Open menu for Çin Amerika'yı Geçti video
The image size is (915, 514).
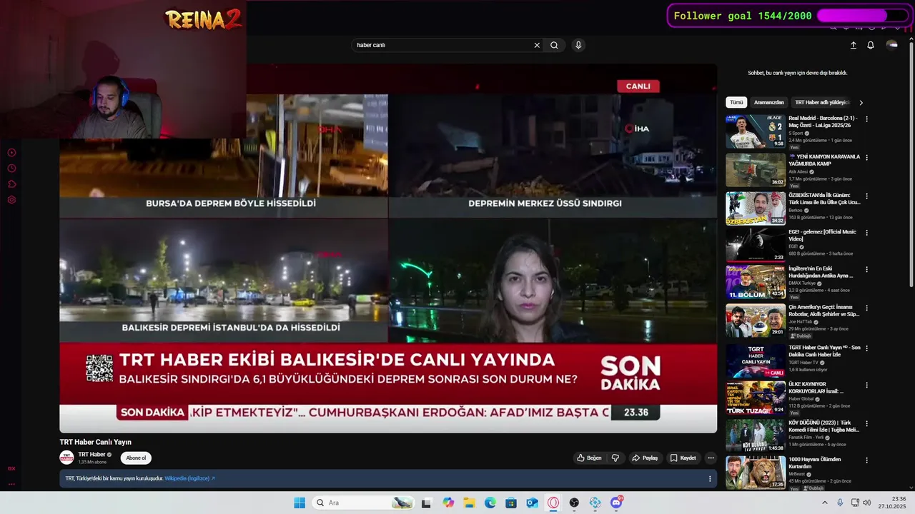867,308
